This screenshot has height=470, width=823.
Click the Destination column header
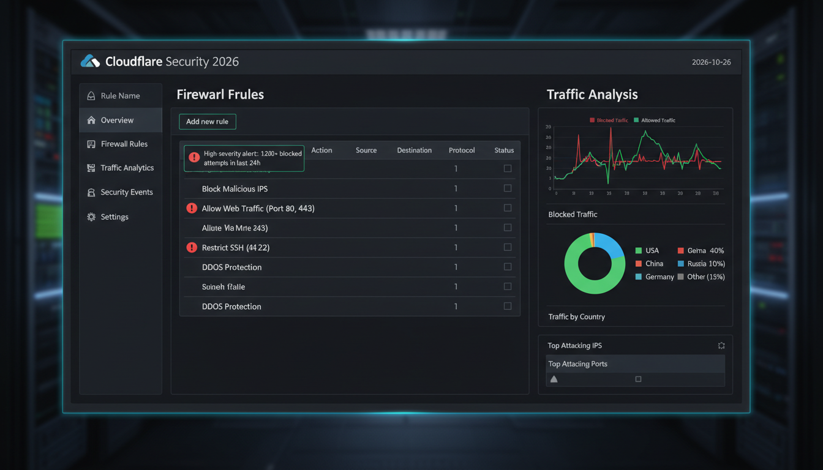click(x=414, y=150)
